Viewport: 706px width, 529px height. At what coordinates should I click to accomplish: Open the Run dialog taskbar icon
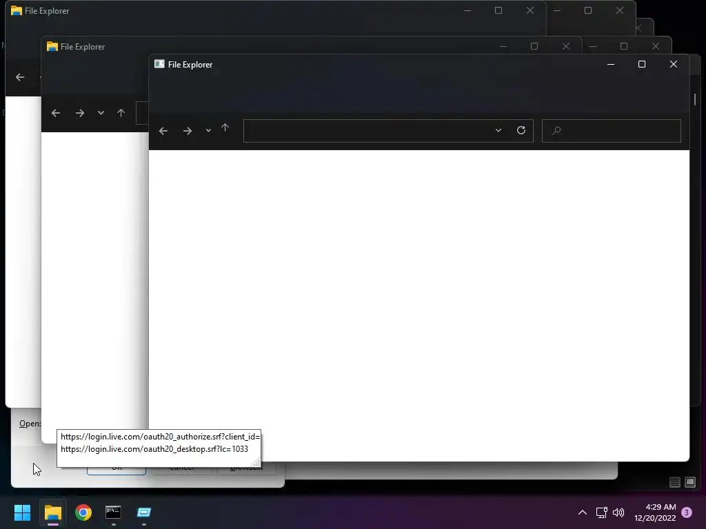pyautogui.click(x=143, y=512)
